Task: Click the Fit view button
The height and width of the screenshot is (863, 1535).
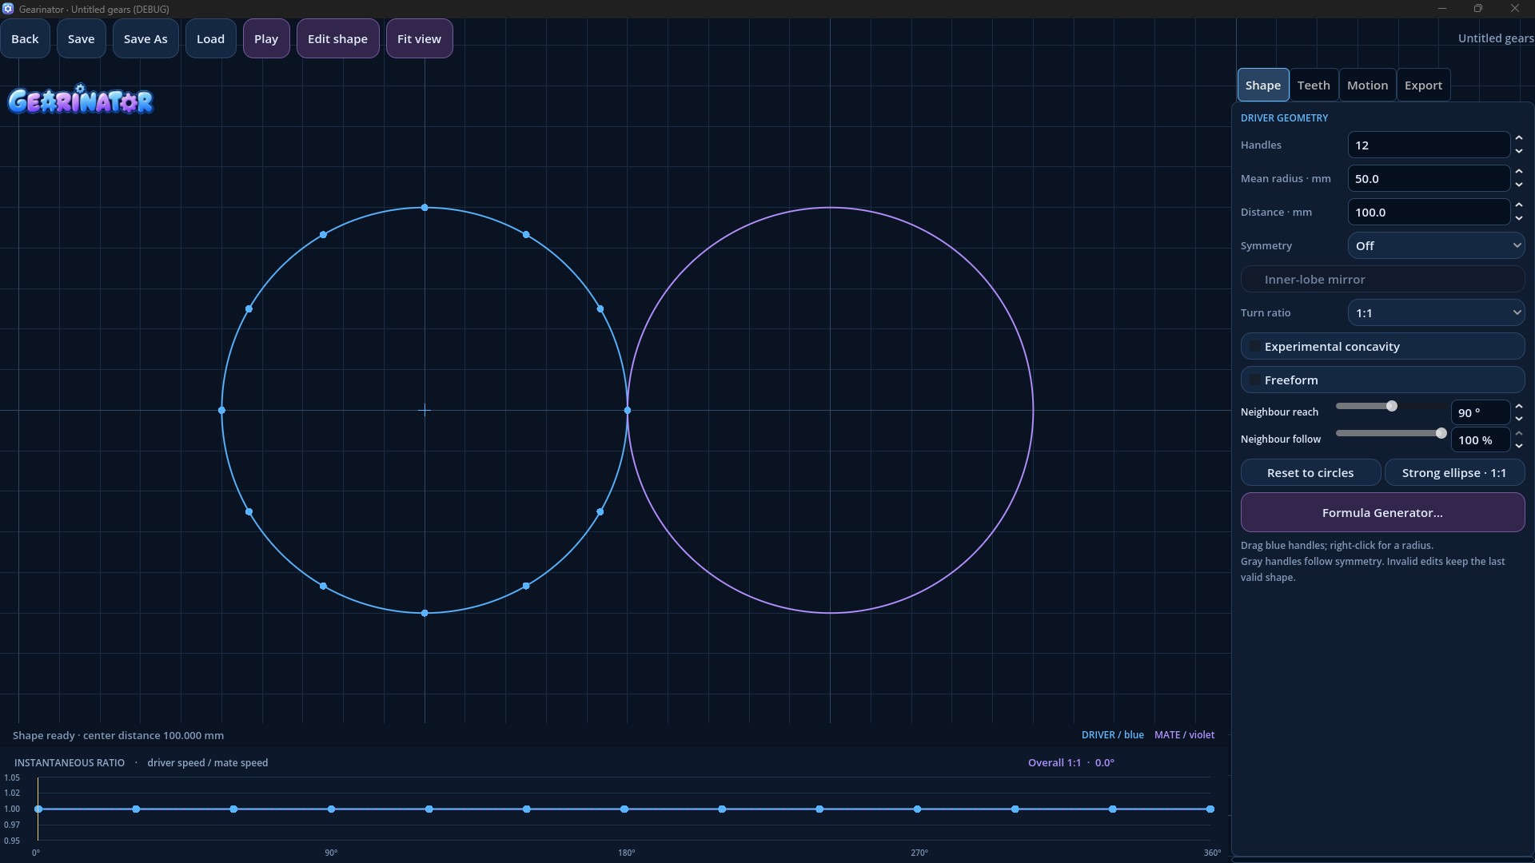Action: (x=419, y=38)
